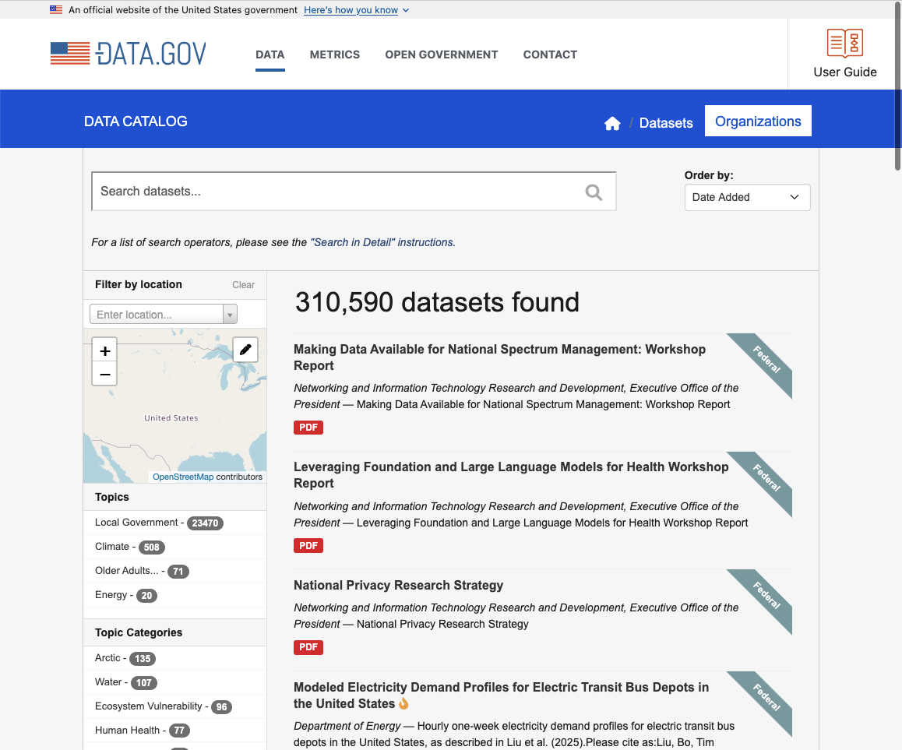Expand the Enter location dropdown
902x750 pixels.
tap(229, 315)
